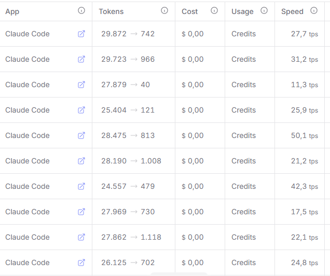Click the 31,2 tps speed value
The image size is (330, 276).
[x=305, y=59]
